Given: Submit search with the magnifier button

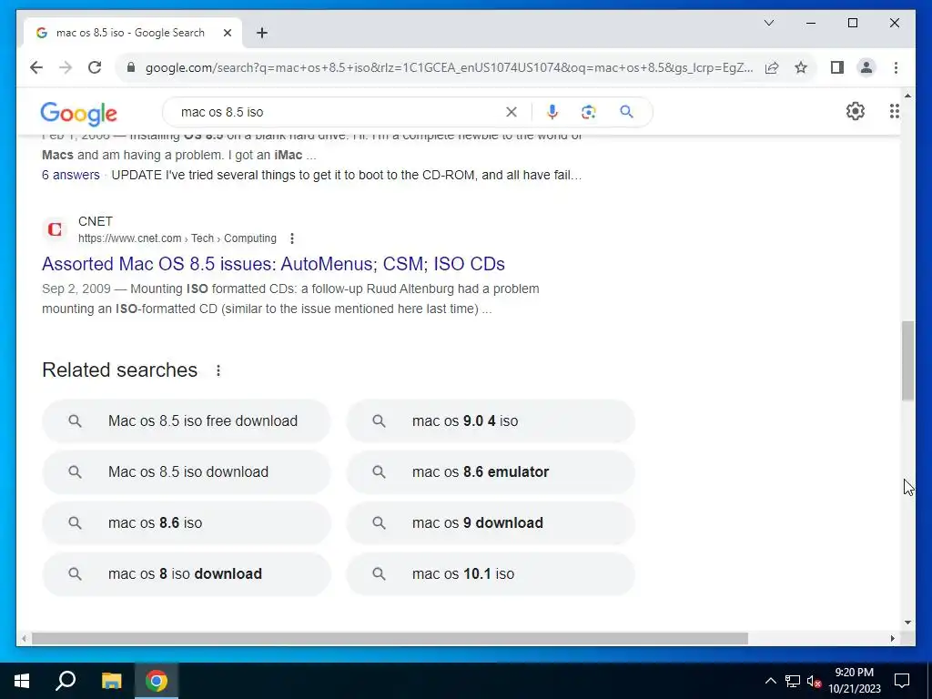Looking at the screenshot, I should [x=626, y=112].
